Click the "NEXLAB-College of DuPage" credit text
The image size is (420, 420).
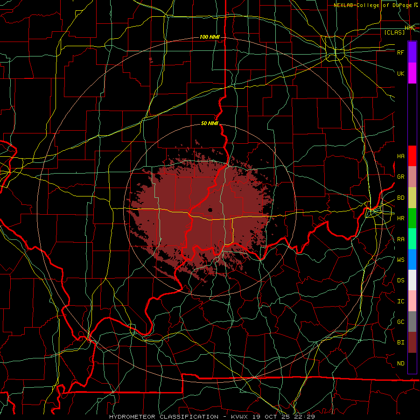[x=372, y=5]
